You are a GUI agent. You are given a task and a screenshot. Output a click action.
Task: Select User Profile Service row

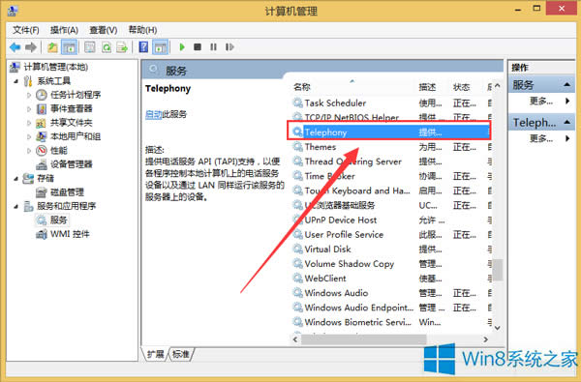(x=392, y=235)
